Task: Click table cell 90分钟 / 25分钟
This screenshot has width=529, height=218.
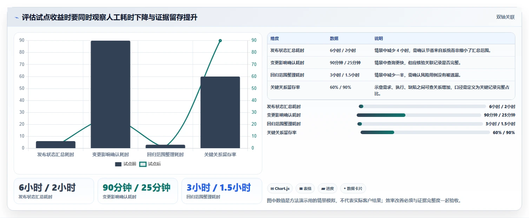Action: [345, 63]
